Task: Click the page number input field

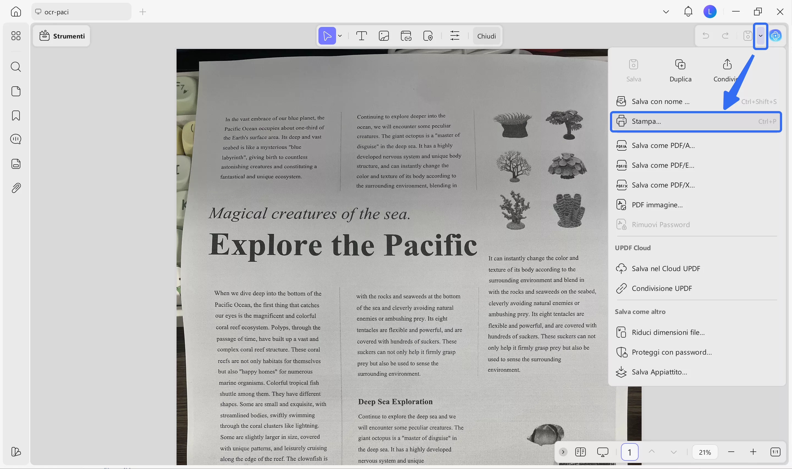Action: click(629, 452)
